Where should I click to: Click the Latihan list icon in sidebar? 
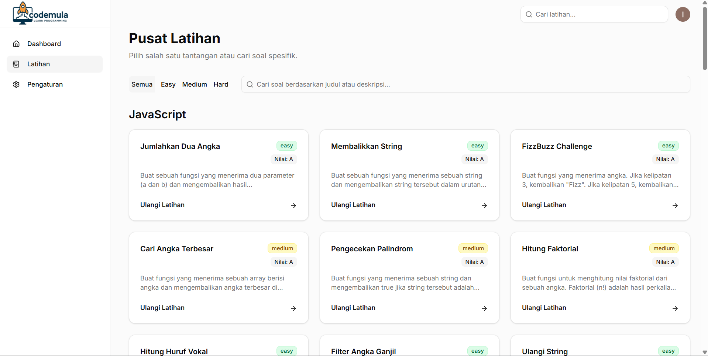[16, 64]
